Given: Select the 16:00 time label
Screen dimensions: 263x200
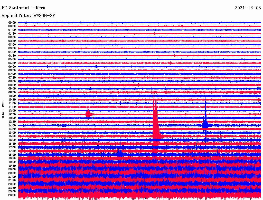Looking at the screenshot, I should [12, 140].
